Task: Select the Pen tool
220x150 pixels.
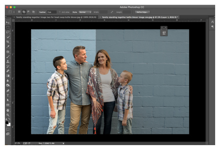Action: [8, 90]
